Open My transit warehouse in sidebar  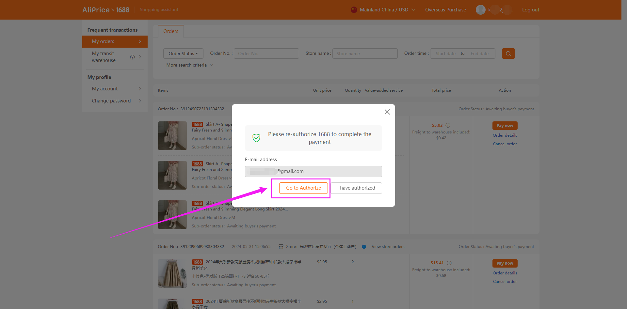pos(115,57)
